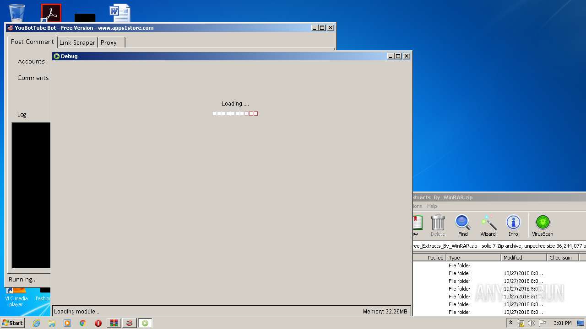Open the Word document on desktop

(120, 13)
